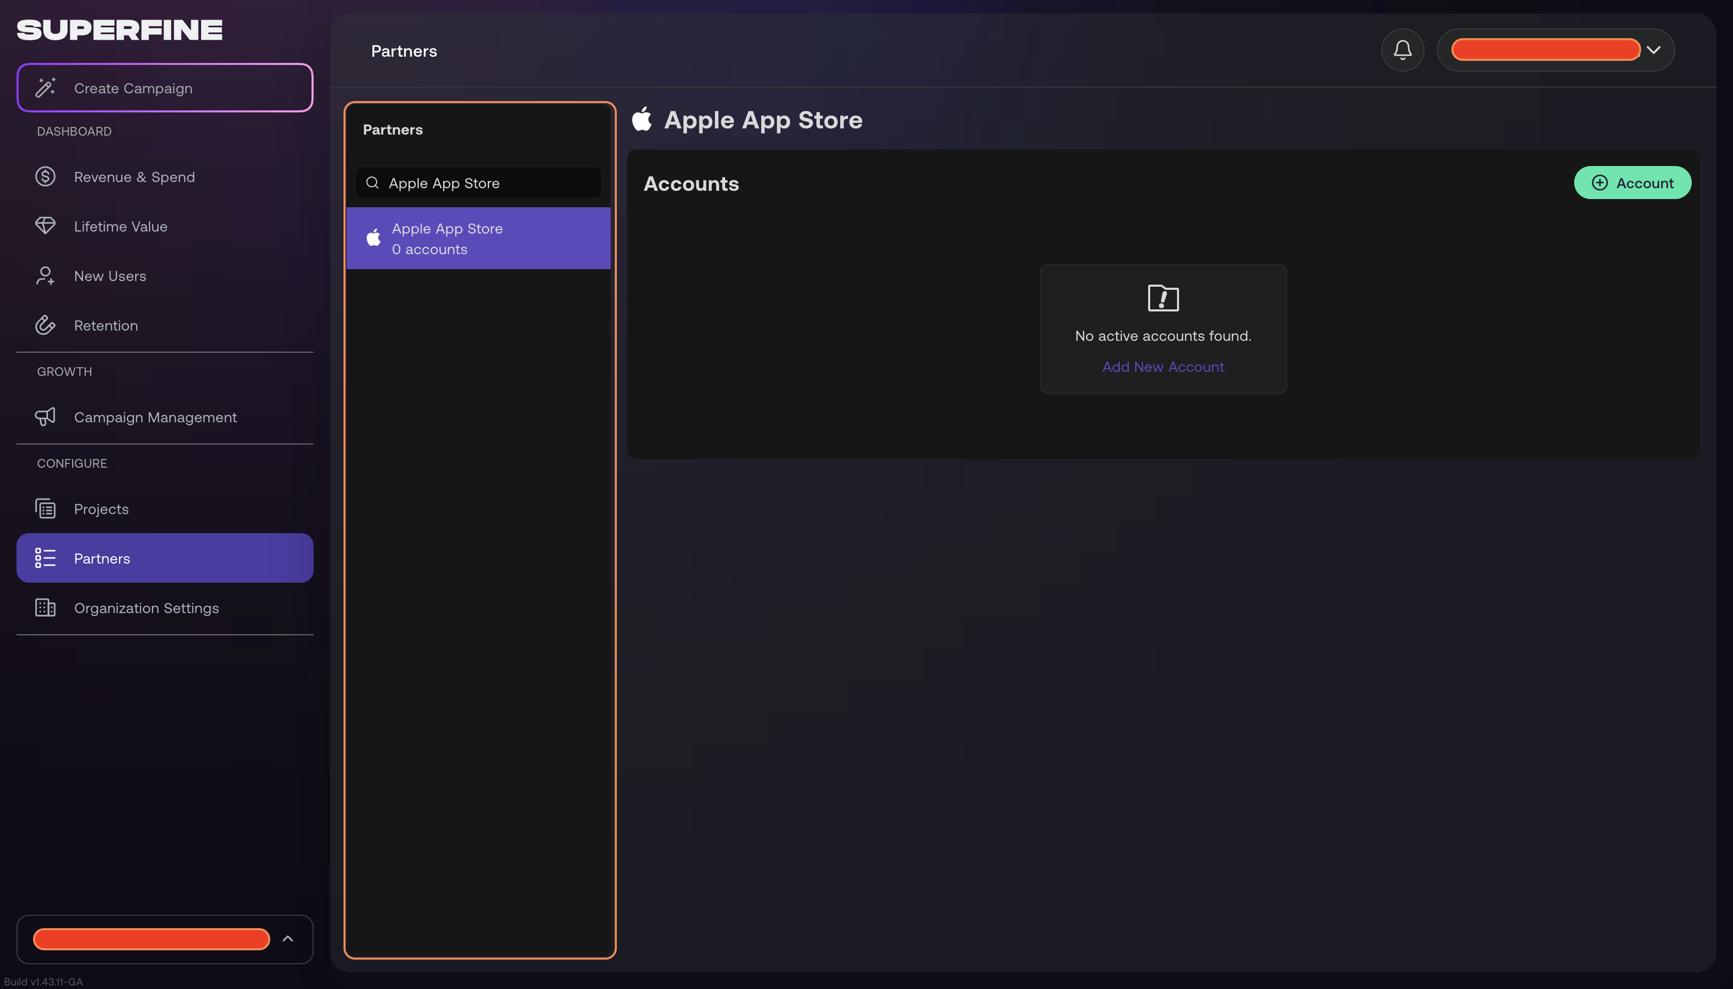The height and width of the screenshot is (989, 1733).
Task: Click the Partners title in top bar
Action: [403, 51]
